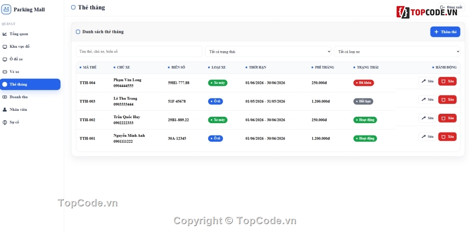Click Hoạt động badge in TTH-002 row
The height and width of the screenshot is (232, 469).
(x=365, y=120)
